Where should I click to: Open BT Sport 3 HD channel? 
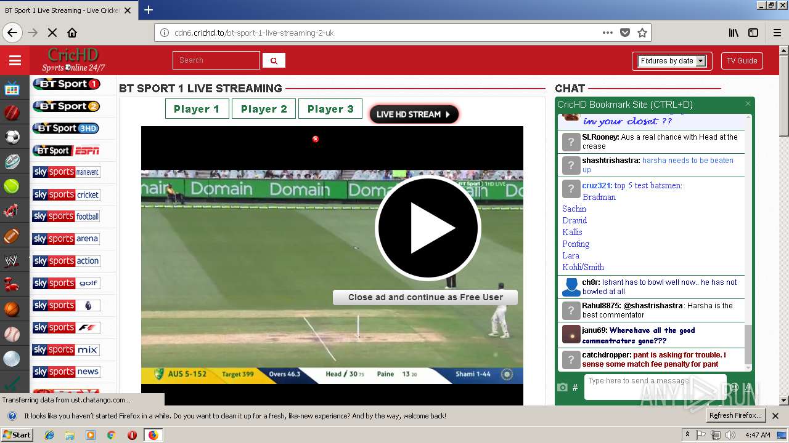pos(66,128)
